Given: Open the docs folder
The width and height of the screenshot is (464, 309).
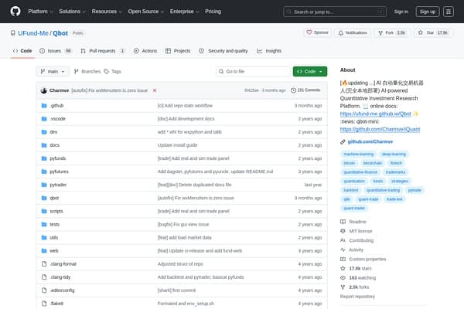Looking at the screenshot, I should coord(54,145).
